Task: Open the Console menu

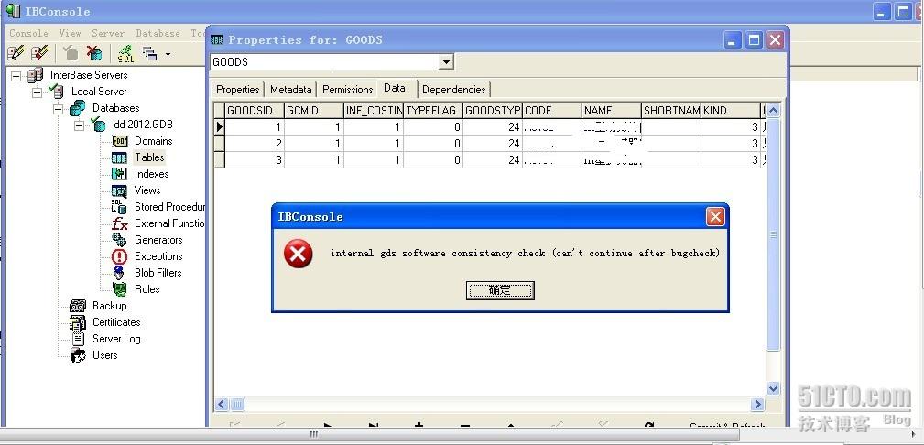Action: [x=29, y=34]
